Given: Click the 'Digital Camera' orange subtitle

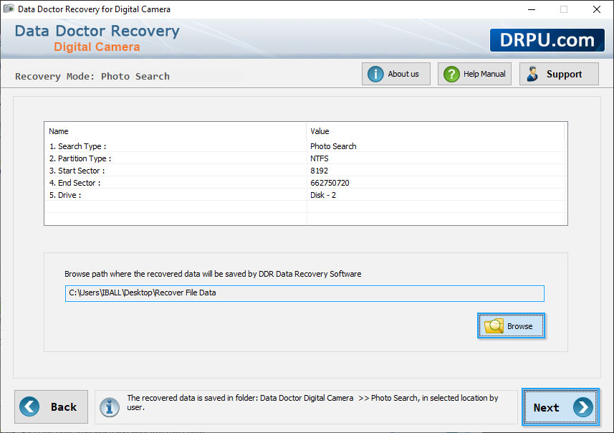Looking at the screenshot, I should pyautogui.click(x=97, y=47).
